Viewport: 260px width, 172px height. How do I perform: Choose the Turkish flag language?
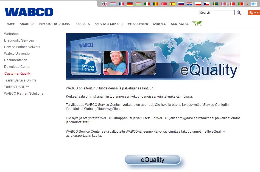164,4
